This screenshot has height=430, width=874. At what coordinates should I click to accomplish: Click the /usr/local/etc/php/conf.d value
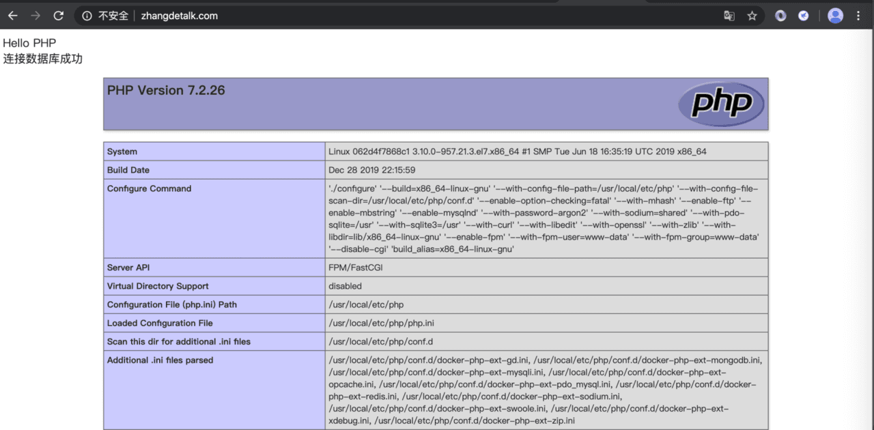381,341
